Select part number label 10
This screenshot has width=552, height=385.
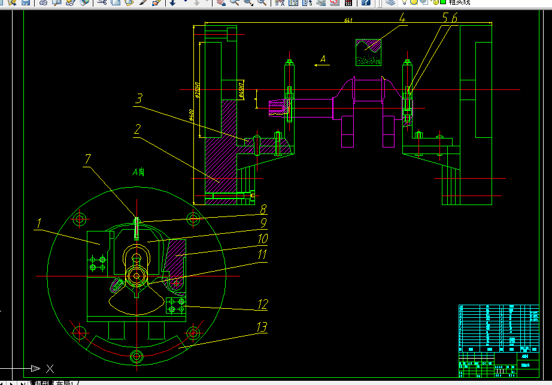263,239
